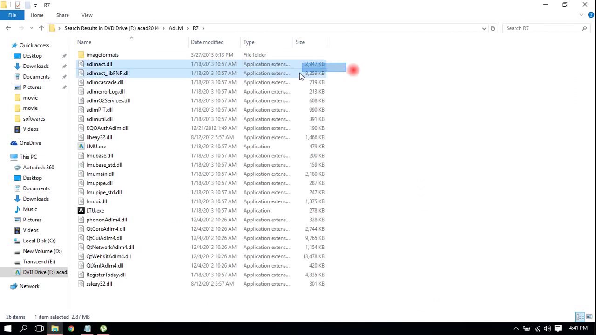
Task: Select the imageformats folder icon
Action: click(81, 55)
